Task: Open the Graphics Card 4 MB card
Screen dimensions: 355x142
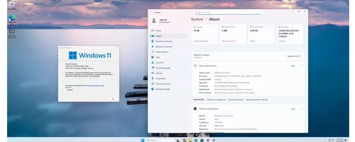Action: click(233, 34)
